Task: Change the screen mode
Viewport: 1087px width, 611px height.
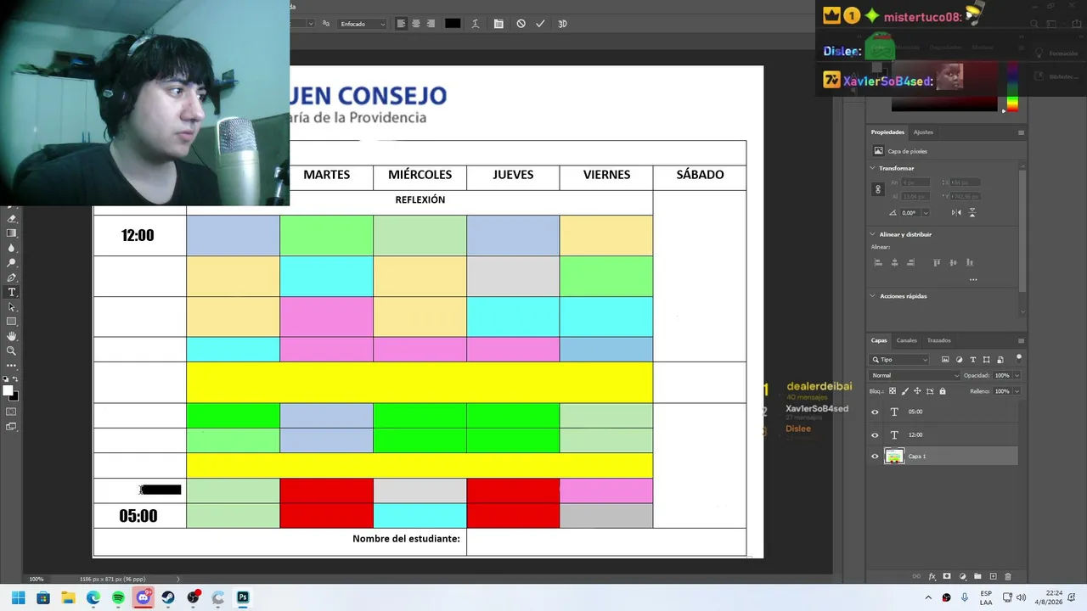Action: (12, 426)
